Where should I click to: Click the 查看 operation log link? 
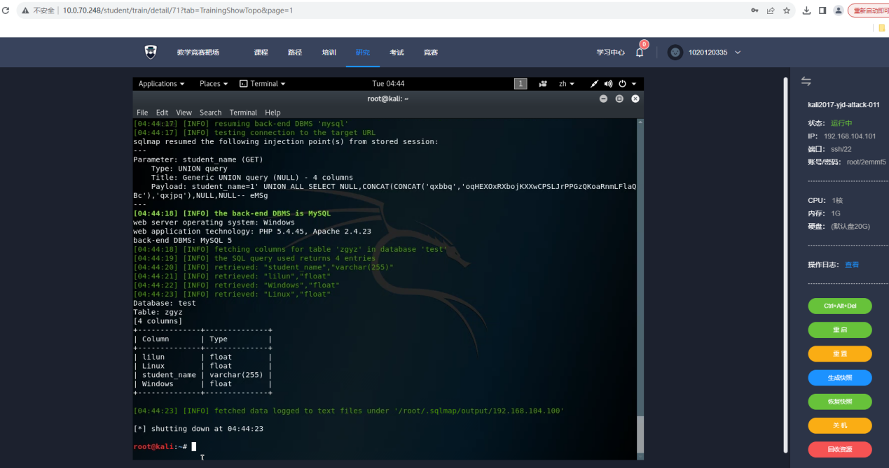point(852,264)
